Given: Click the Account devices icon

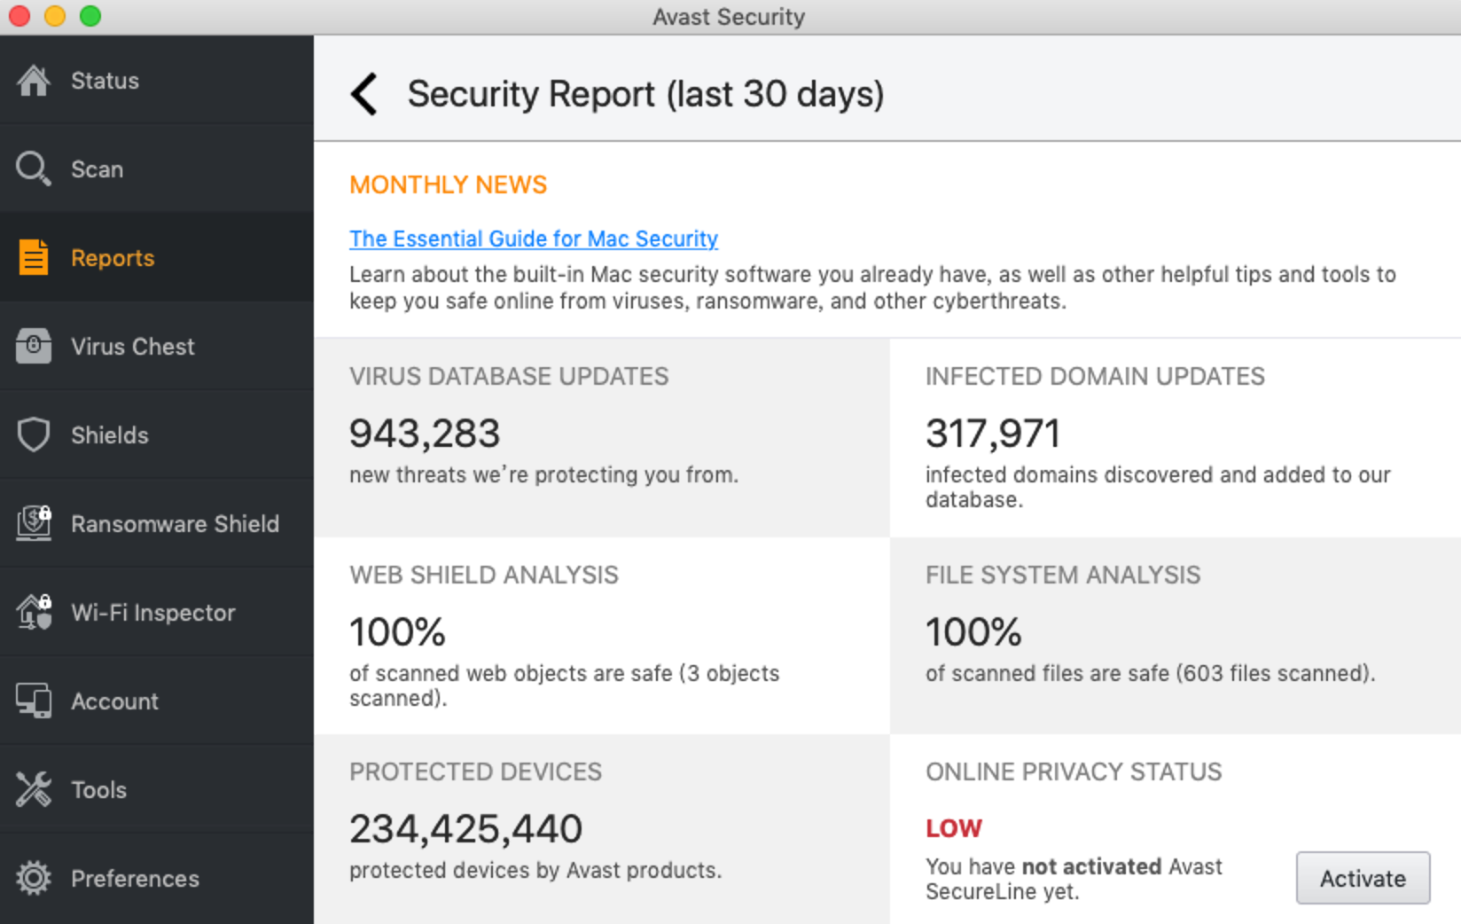Looking at the screenshot, I should 34,701.
